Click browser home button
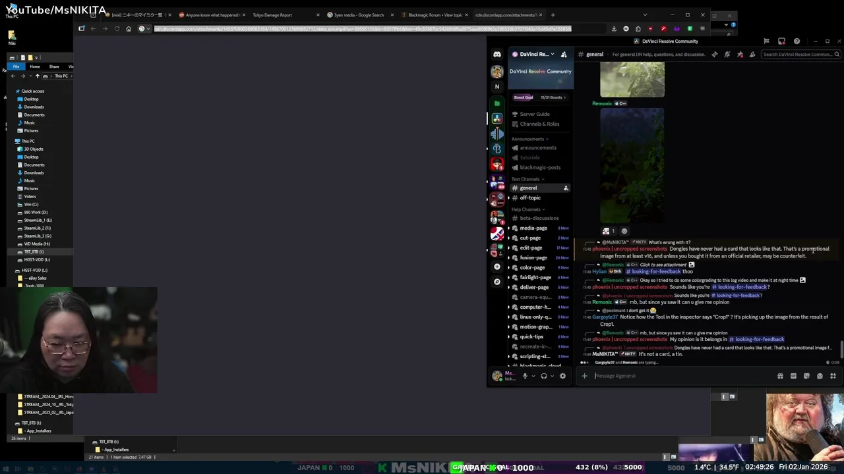Screen dimensions: 844x474 click(x=129, y=29)
